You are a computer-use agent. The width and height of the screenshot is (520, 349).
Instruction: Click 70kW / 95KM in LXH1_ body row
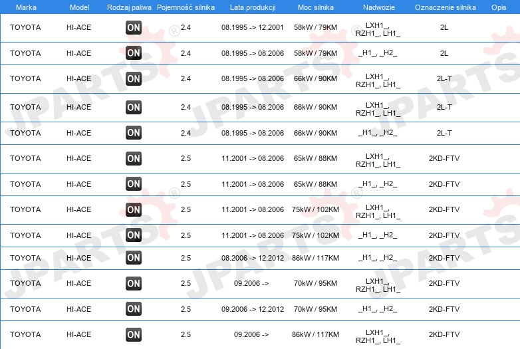point(315,283)
